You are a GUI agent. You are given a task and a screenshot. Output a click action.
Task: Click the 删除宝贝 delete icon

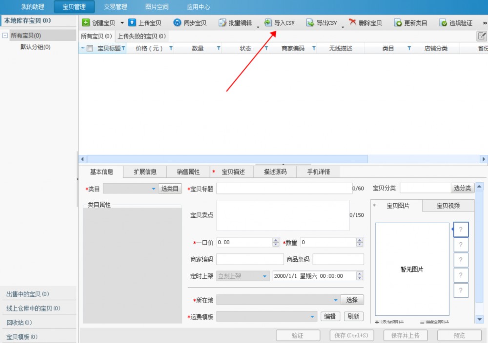coord(352,23)
